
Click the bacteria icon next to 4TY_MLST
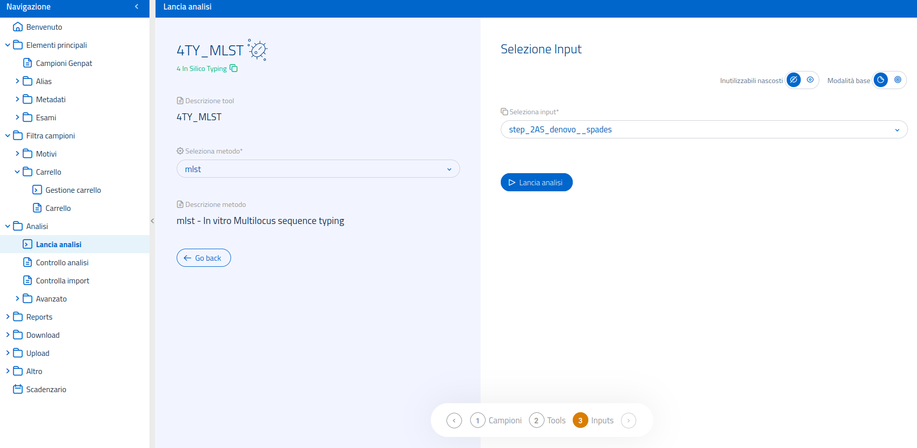tap(258, 50)
